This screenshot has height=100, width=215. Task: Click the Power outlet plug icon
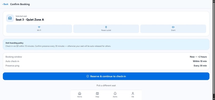pos(106,27)
